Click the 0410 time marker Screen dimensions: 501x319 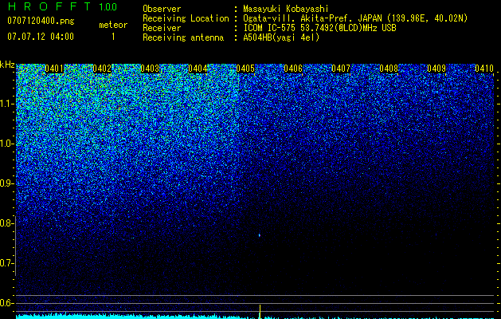484,69
